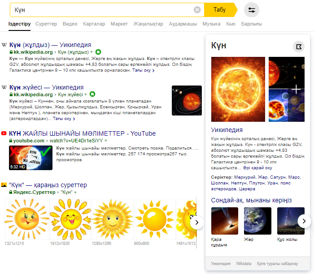This screenshot has width=314, height=274.
Task: Open the Құс жолы related card
Action: 291,224
